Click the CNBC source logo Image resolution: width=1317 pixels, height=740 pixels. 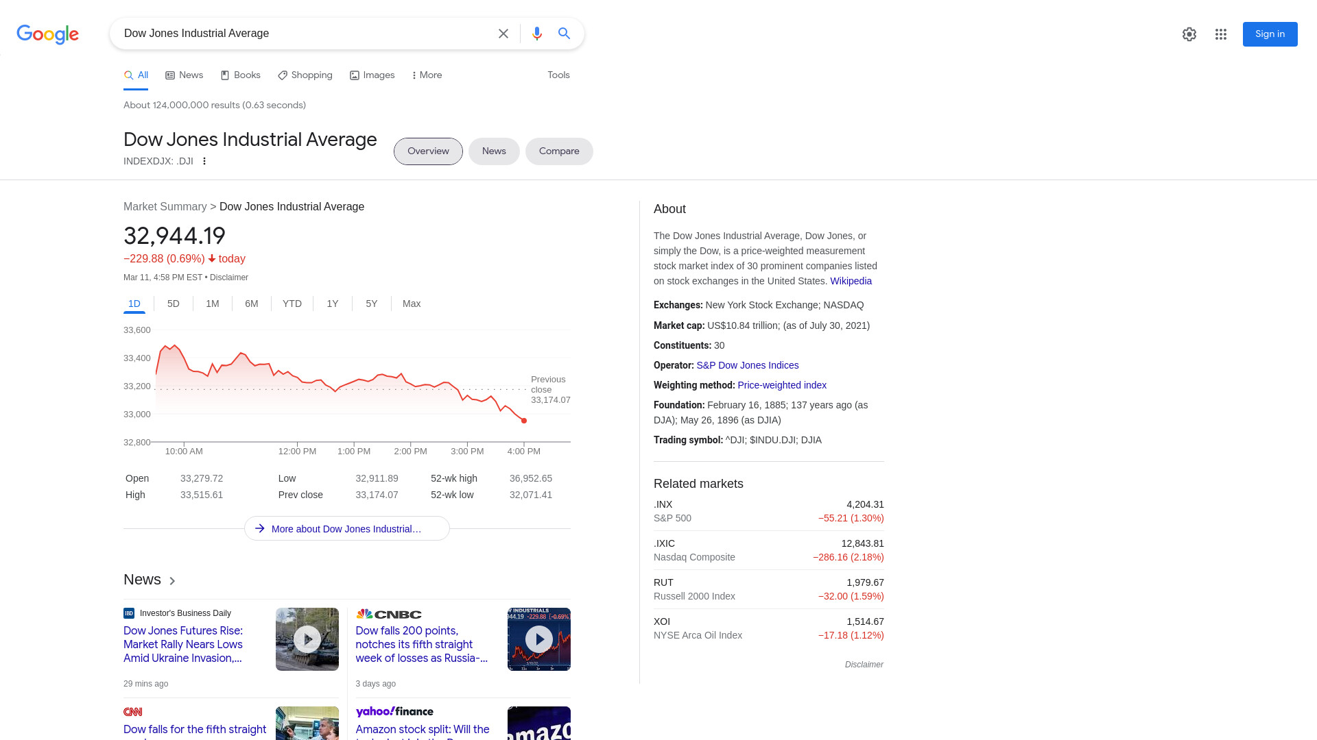pos(389,614)
